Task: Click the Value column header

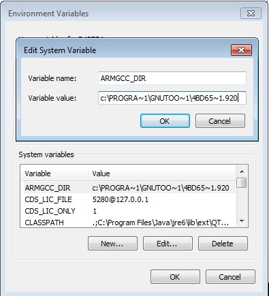Action: click(161, 174)
